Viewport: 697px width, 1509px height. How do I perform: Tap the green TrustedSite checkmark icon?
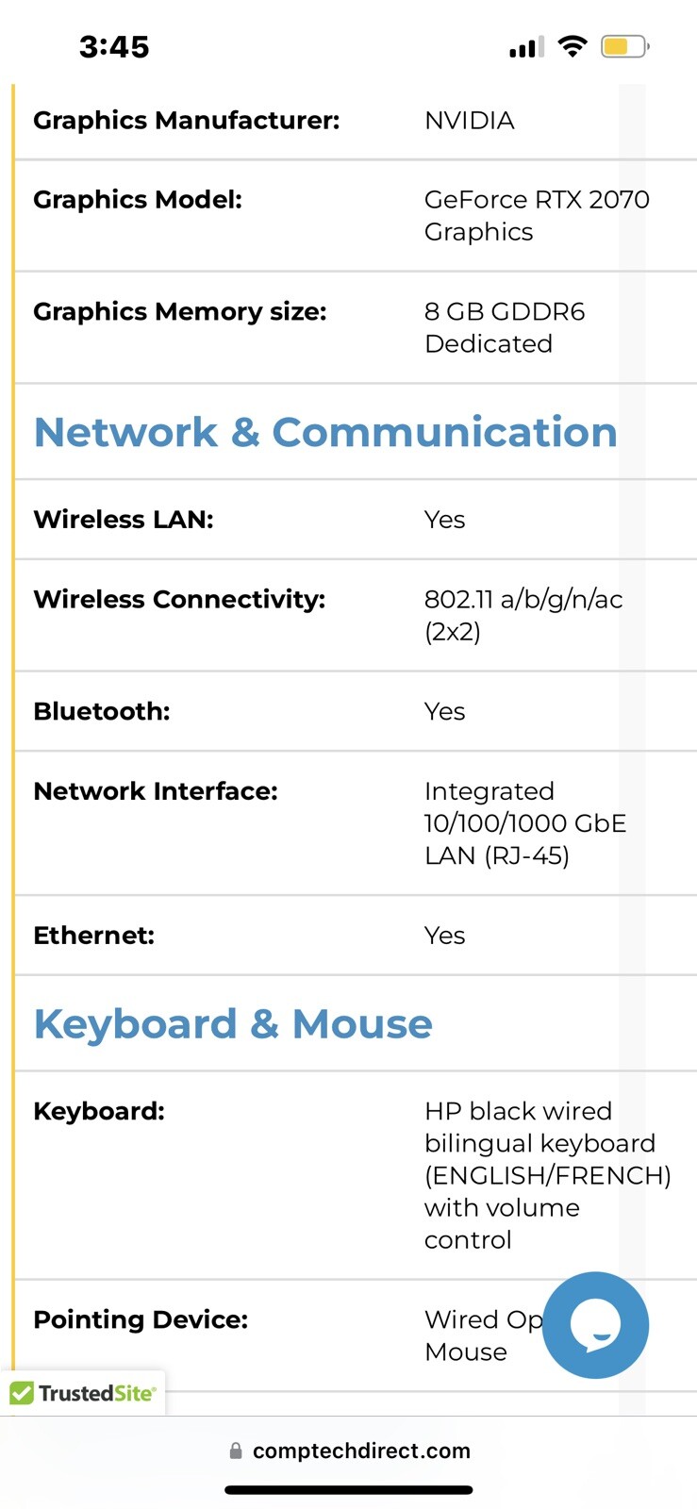[x=21, y=1393]
